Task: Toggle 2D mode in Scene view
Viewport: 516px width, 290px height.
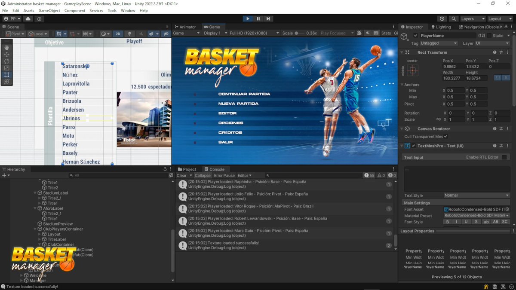Action: tap(118, 34)
